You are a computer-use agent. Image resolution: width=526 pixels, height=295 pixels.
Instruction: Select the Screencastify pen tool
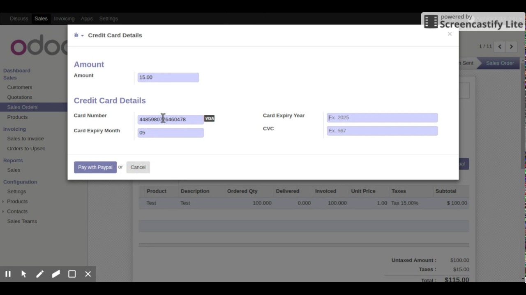coord(40,274)
